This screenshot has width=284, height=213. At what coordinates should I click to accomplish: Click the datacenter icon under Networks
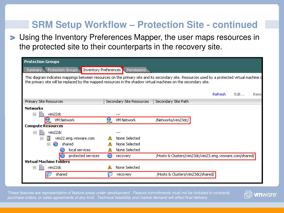(x=42, y=114)
